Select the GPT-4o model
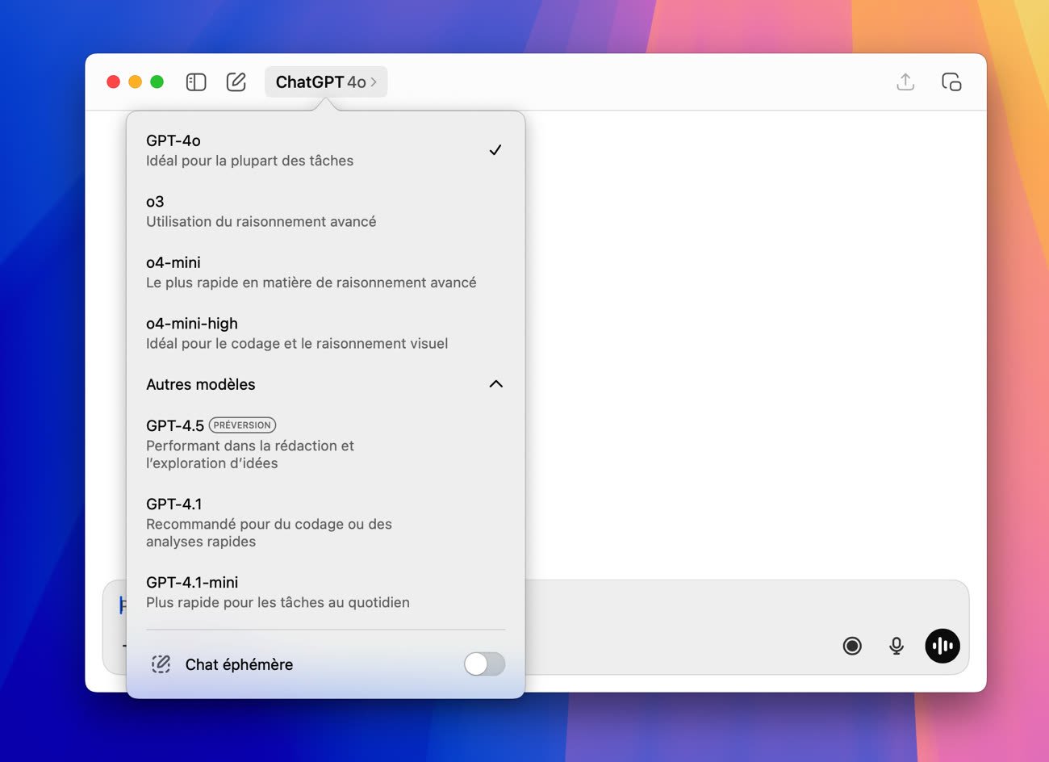Screen dimensions: 1049x762 325,150
